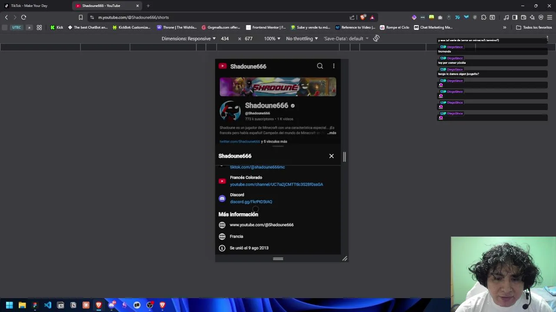The width and height of the screenshot is (556, 312).
Task: Open the apps grid bookmark icon
Action: tap(39, 27)
